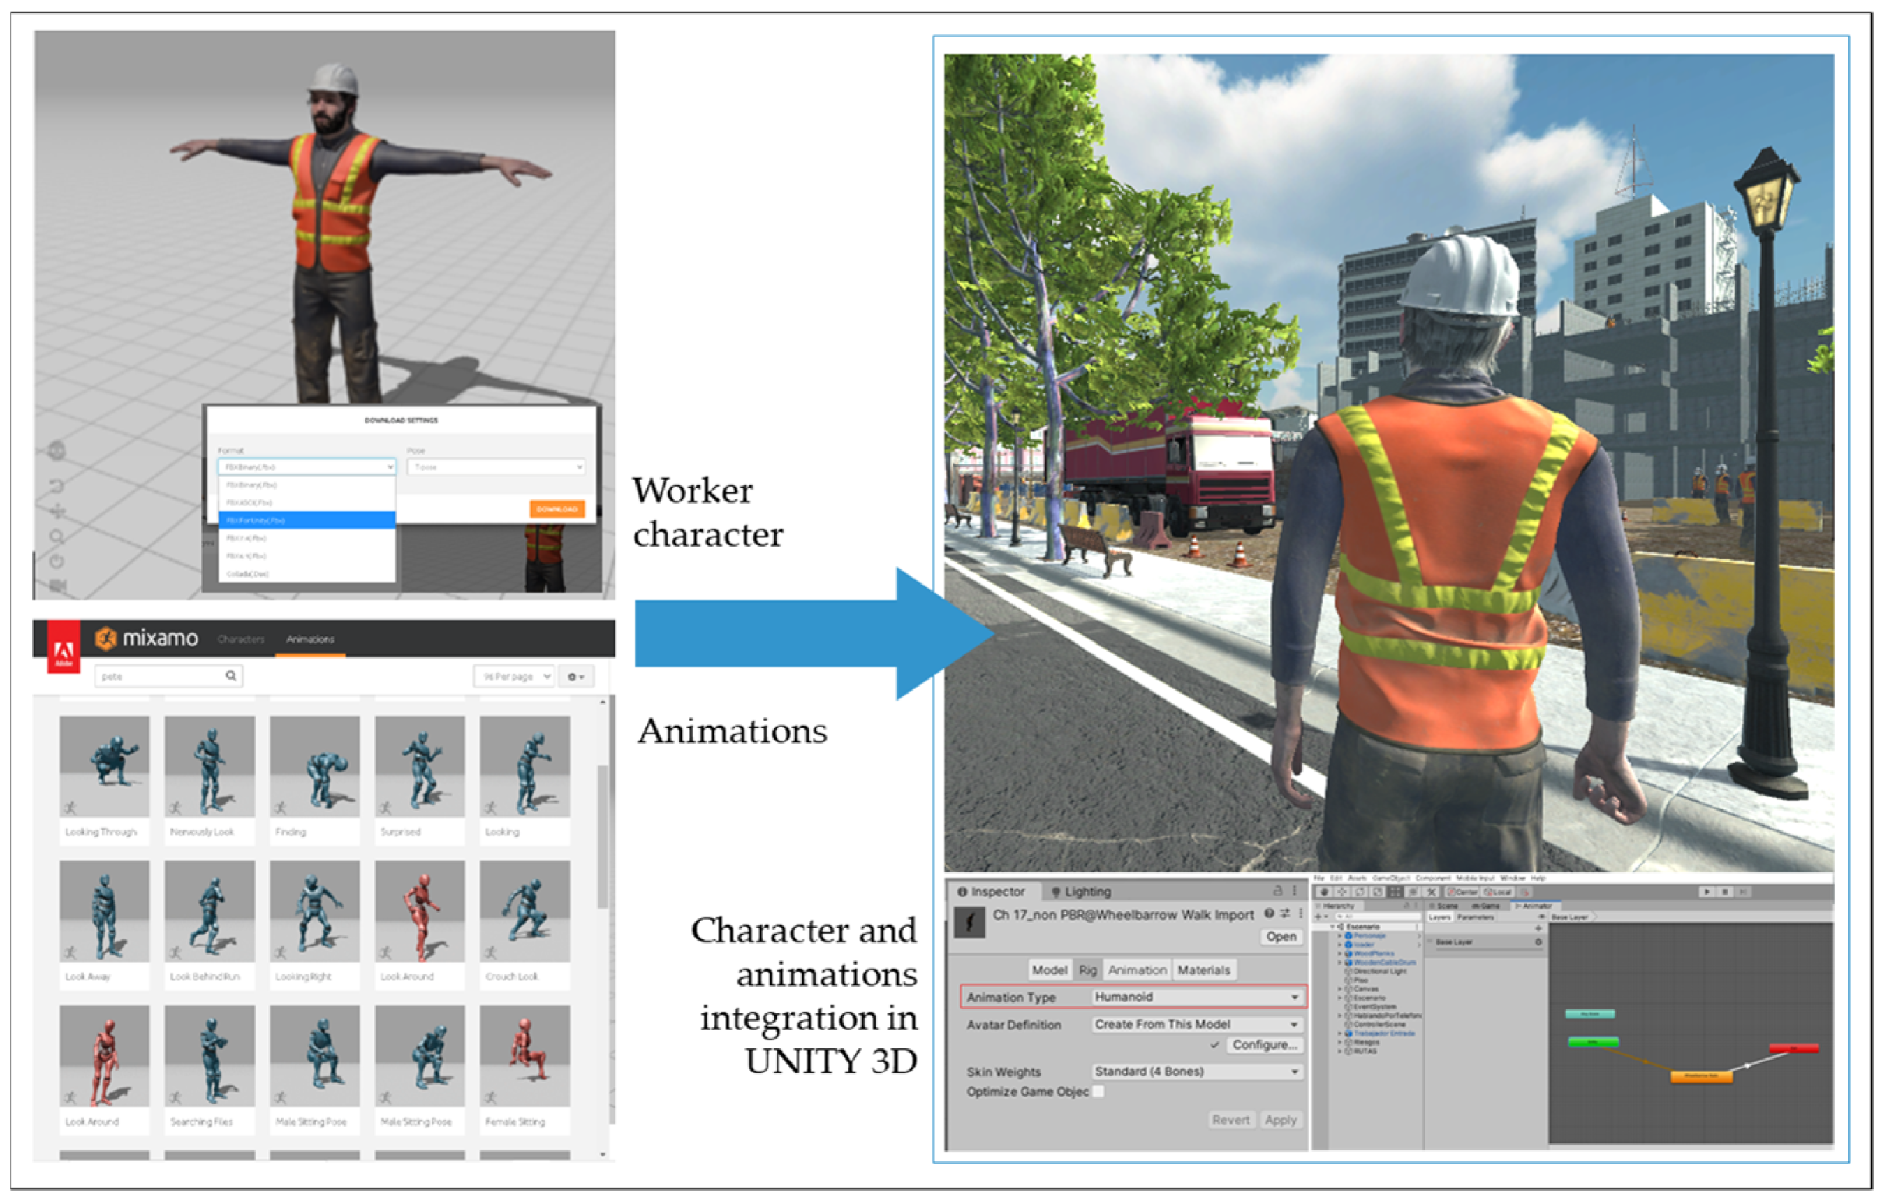Toggle the Center pivot mode button
This screenshot has height=1202, width=1882.
tap(1462, 892)
